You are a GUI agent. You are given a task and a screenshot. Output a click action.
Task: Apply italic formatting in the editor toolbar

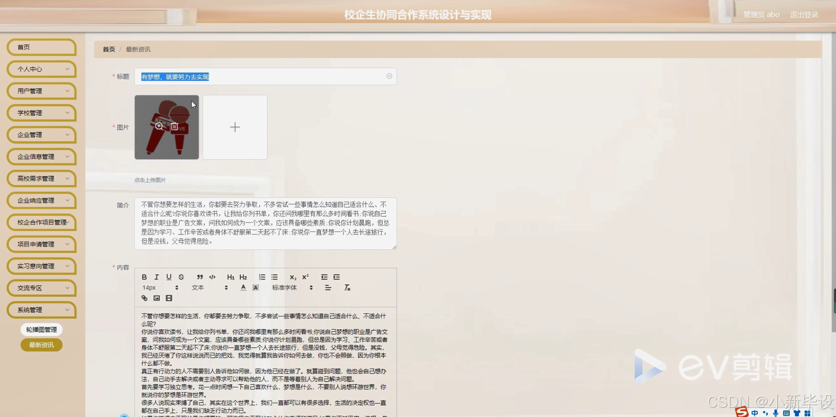pos(157,277)
